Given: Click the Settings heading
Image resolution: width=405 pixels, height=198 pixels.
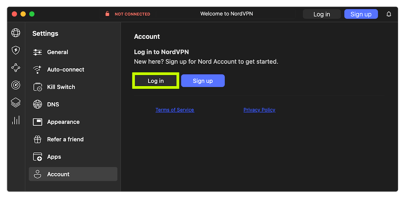Looking at the screenshot, I should coord(45,34).
